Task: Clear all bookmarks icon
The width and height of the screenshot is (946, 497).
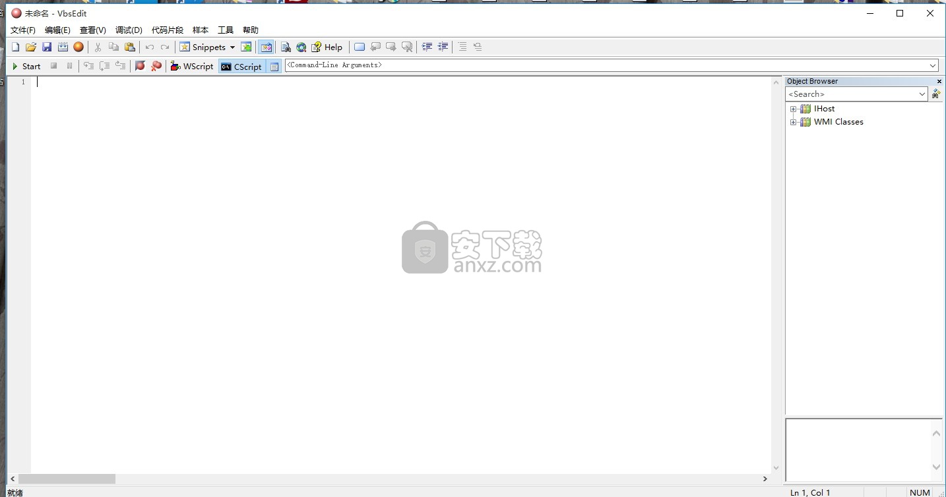Action: [407, 47]
